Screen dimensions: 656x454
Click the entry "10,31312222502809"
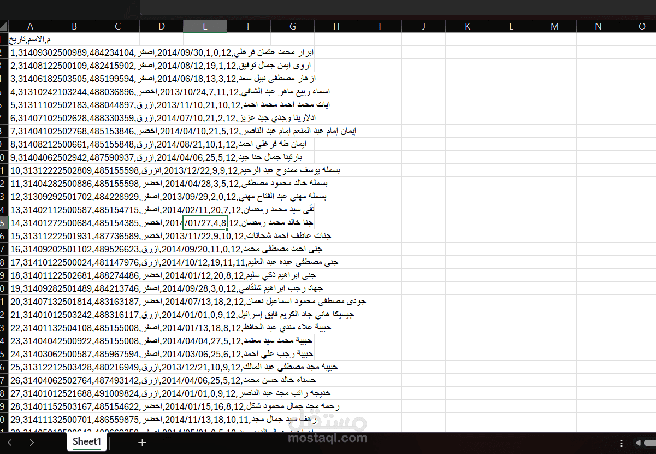175,170
